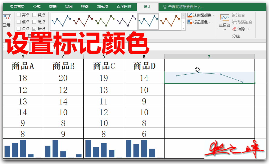Screen dimensions: 269x164
Task: Choose the orange sparkline style
Action: coord(170,21)
